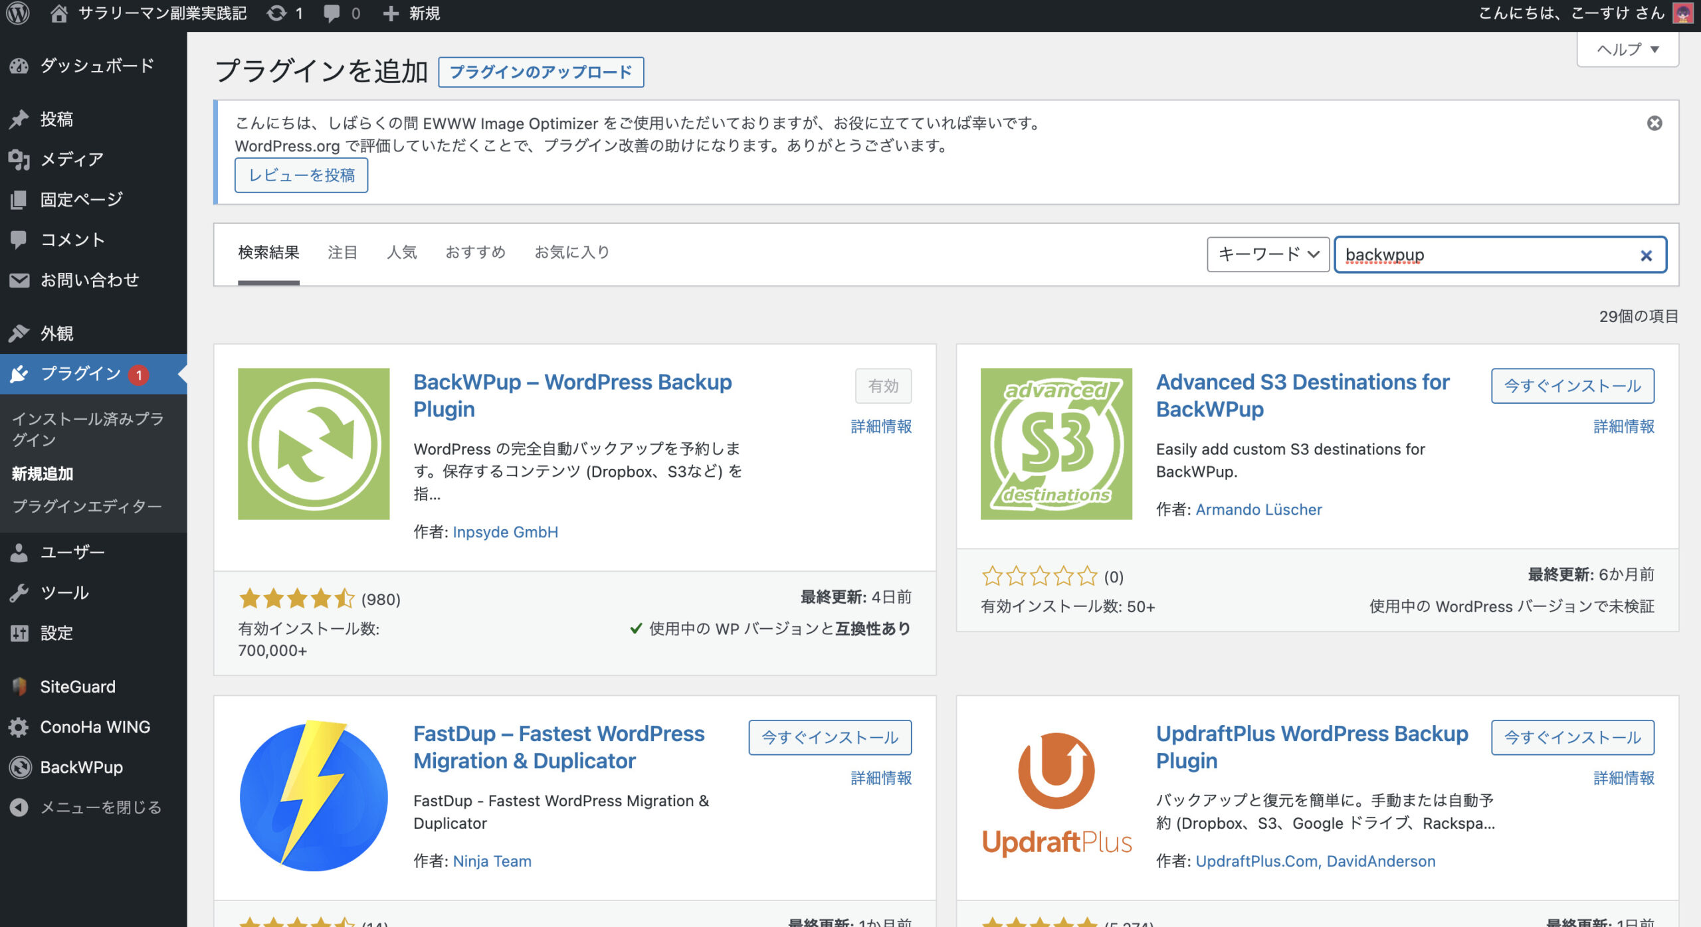Switch to the おすすめ tab
1701x927 pixels.
coord(475,252)
